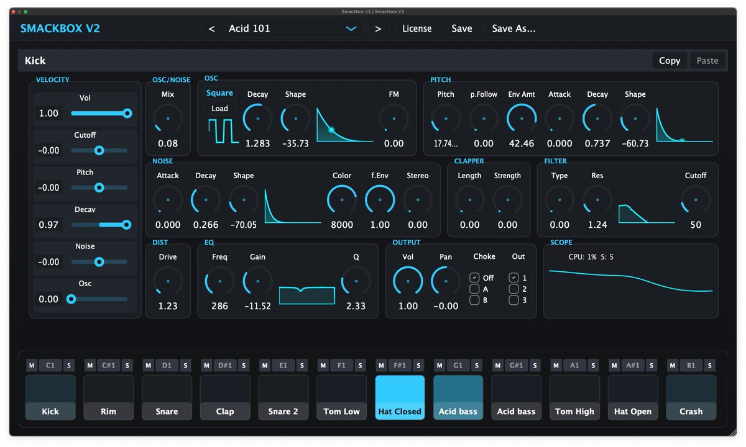
Task: Click the DIST Drive knob
Action: (168, 281)
